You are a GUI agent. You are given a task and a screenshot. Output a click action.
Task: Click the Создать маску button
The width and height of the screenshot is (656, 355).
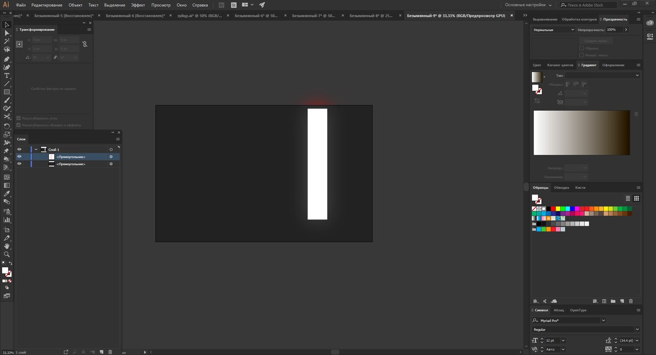[x=596, y=41]
